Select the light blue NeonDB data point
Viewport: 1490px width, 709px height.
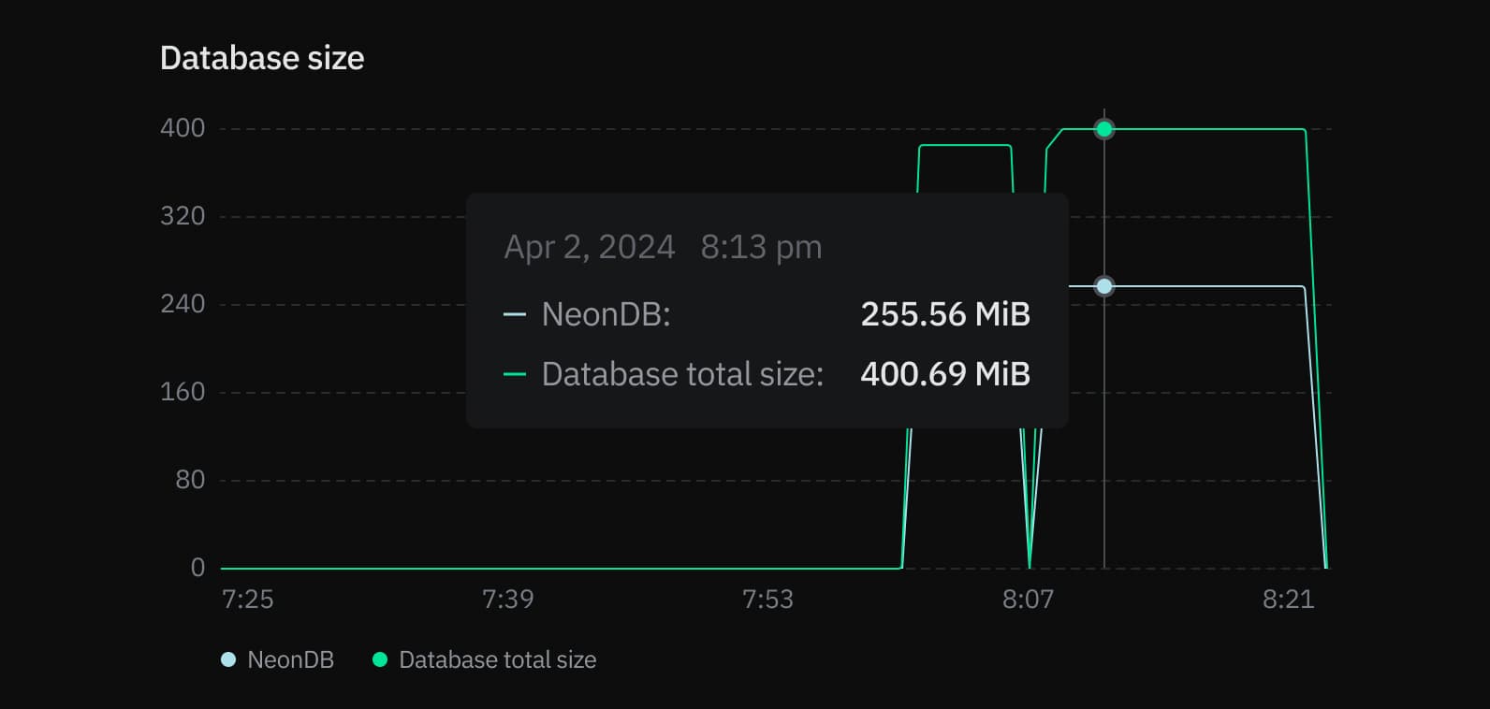coord(1104,286)
